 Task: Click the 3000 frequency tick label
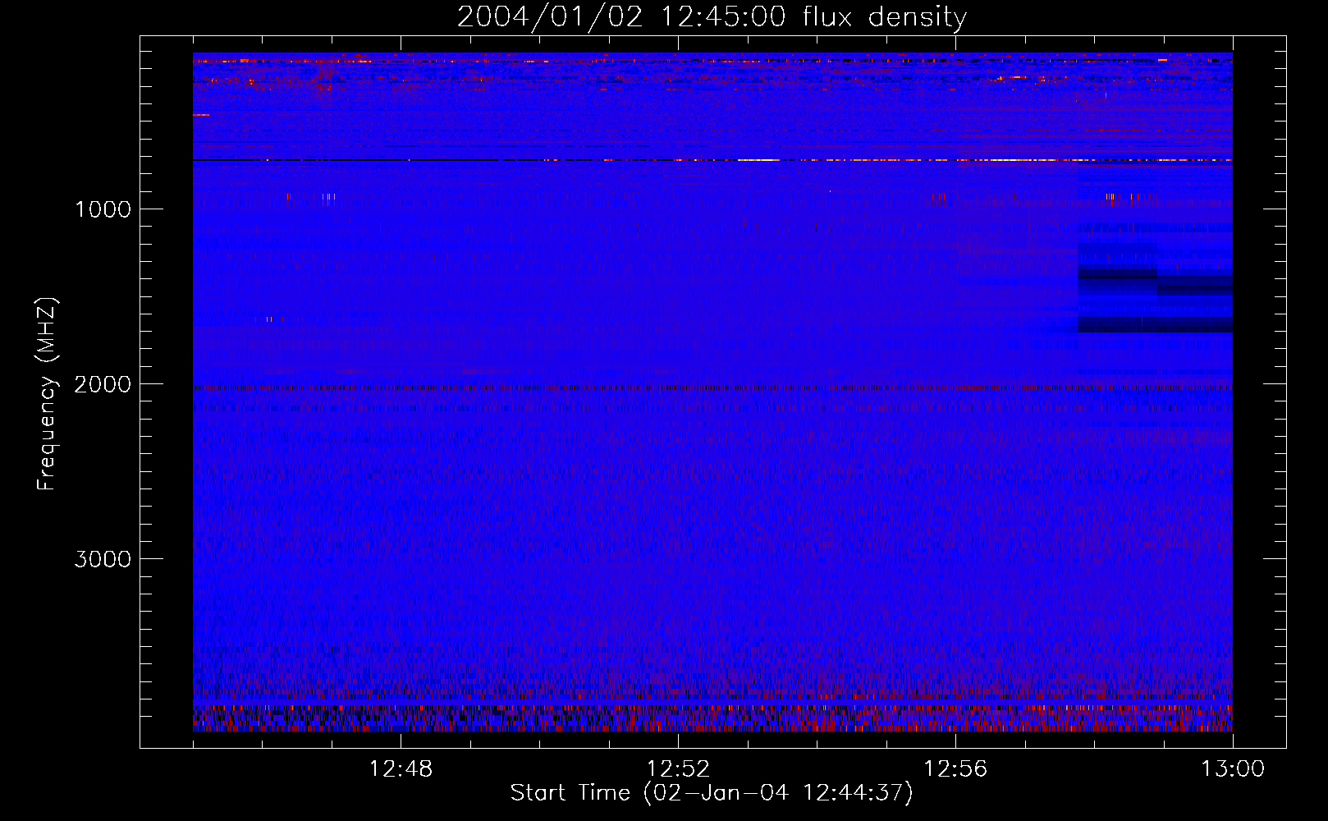[103, 559]
